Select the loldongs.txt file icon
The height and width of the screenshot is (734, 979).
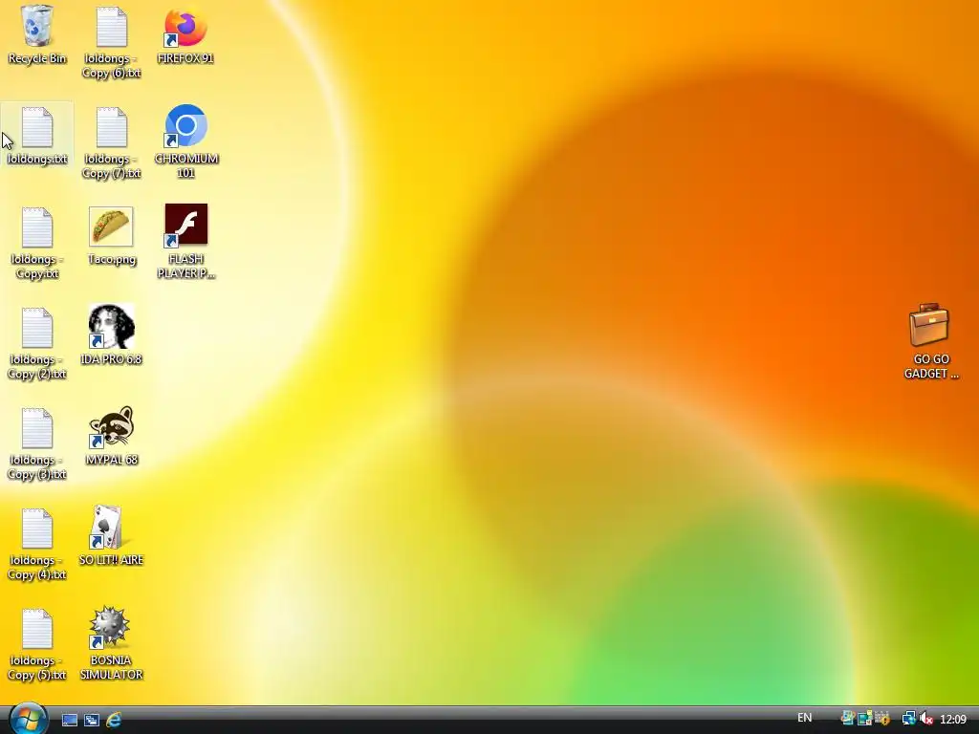click(x=37, y=136)
